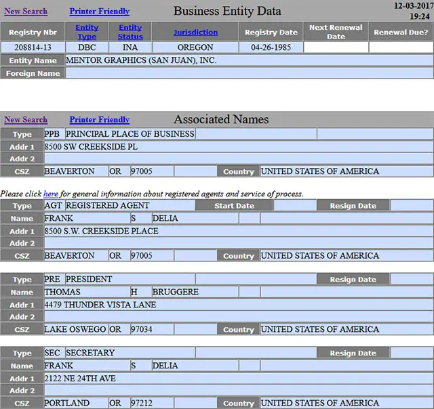The image size is (434, 409).
Task: Select registry number 208814-13
Action: [x=33, y=47]
